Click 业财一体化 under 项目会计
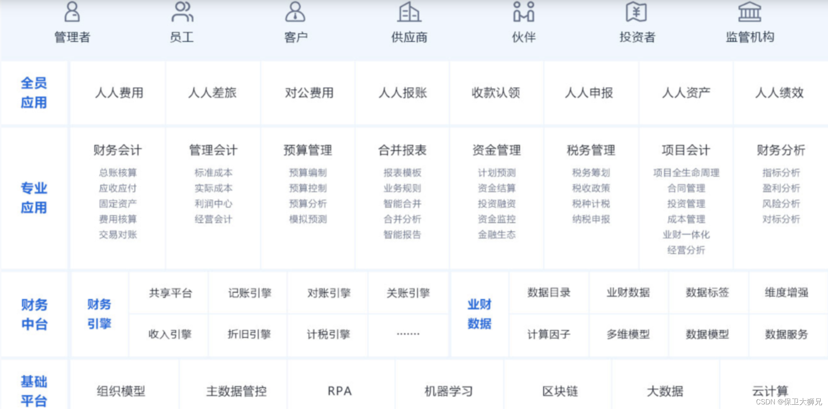Image resolution: width=828 pixels, height=409 pixels. pyautogui.click(x=686, y=234)
